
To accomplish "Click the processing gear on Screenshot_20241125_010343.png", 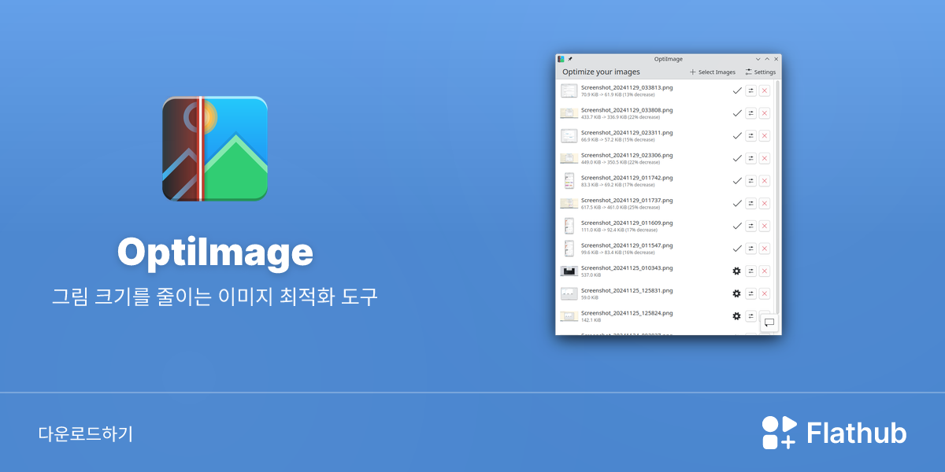I will tap(737, 271).
